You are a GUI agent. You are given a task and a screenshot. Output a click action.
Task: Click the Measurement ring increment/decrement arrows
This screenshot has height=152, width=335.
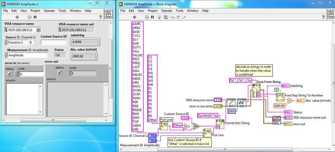pos(6,55)
